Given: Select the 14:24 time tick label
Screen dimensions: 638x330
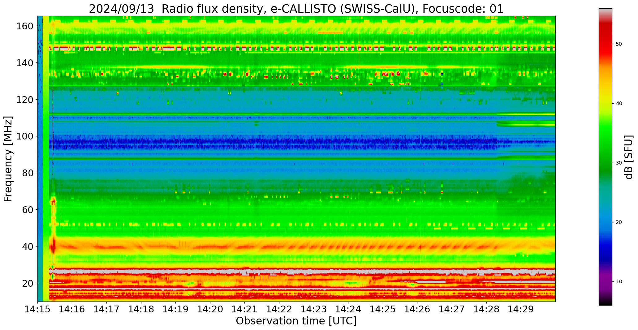Looking at the screenshot, I should coord(348,309).
